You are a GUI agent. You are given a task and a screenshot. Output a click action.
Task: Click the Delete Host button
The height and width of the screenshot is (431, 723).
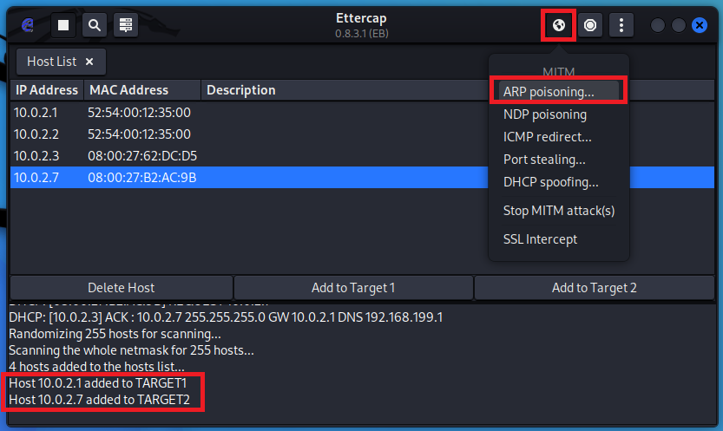[122, 288]
